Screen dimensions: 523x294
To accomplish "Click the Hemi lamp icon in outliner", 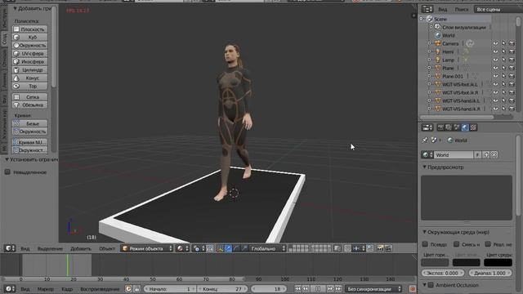I will point(438,51).
